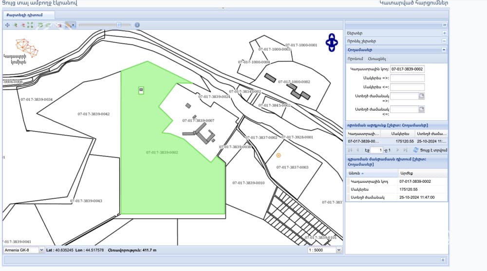Click the previous view green arrow icon

tap(40, 25)
